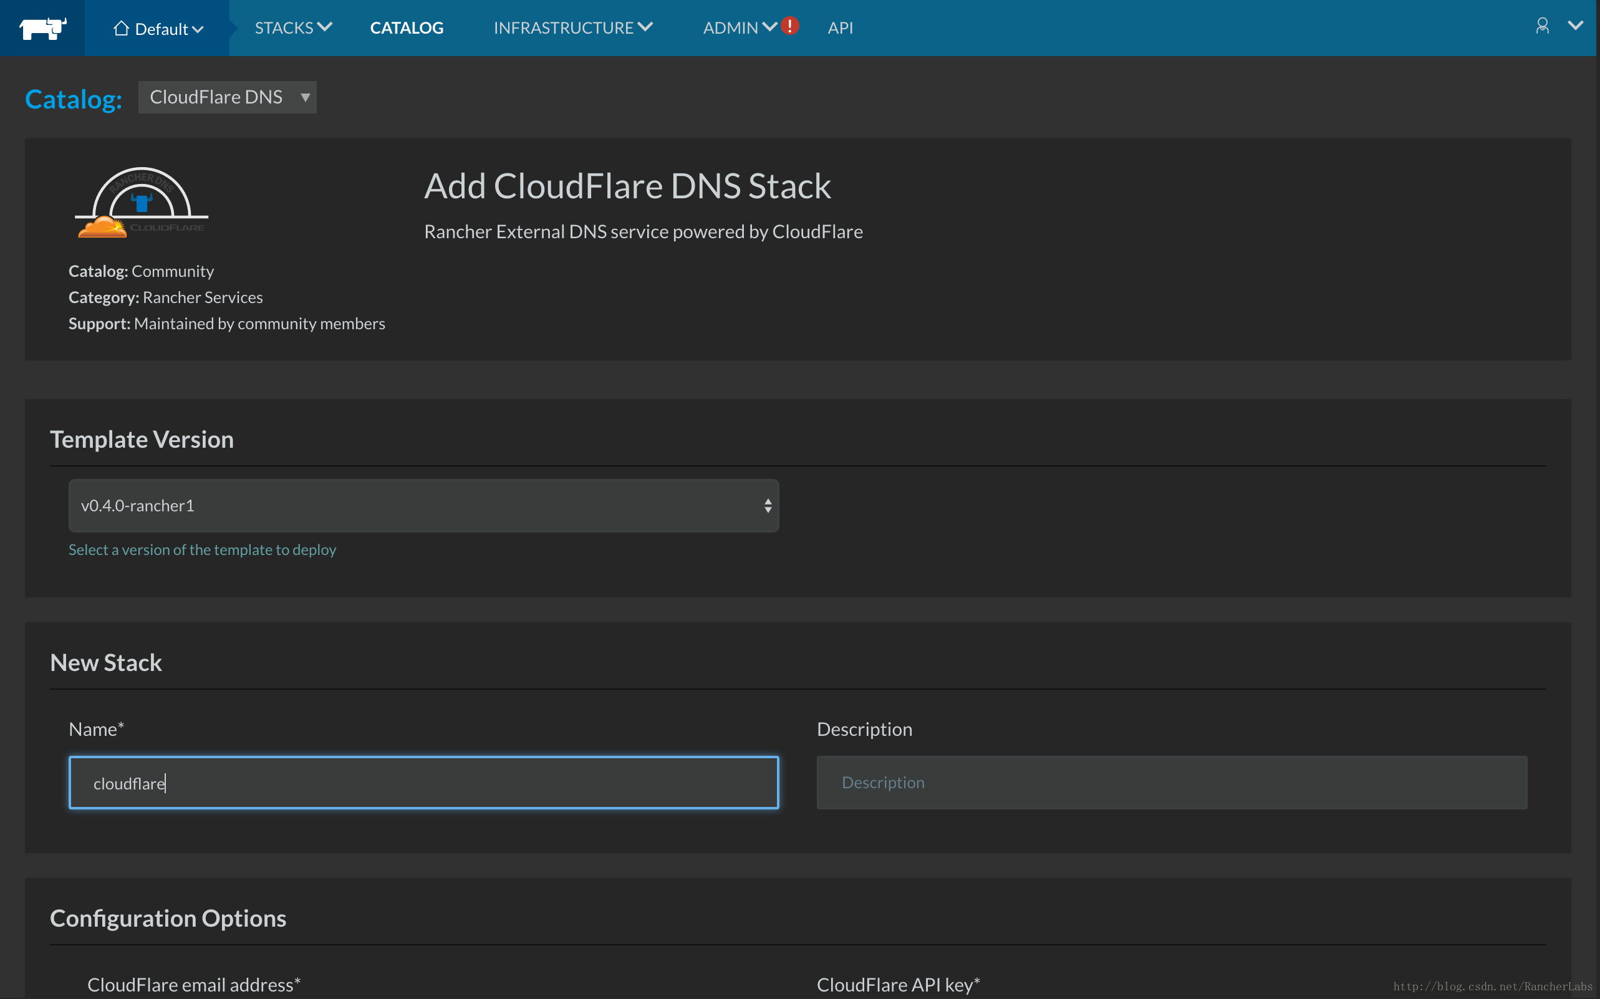
Task: Expand the INFRASTRUCTURE menu
Action: pos(573,27)
